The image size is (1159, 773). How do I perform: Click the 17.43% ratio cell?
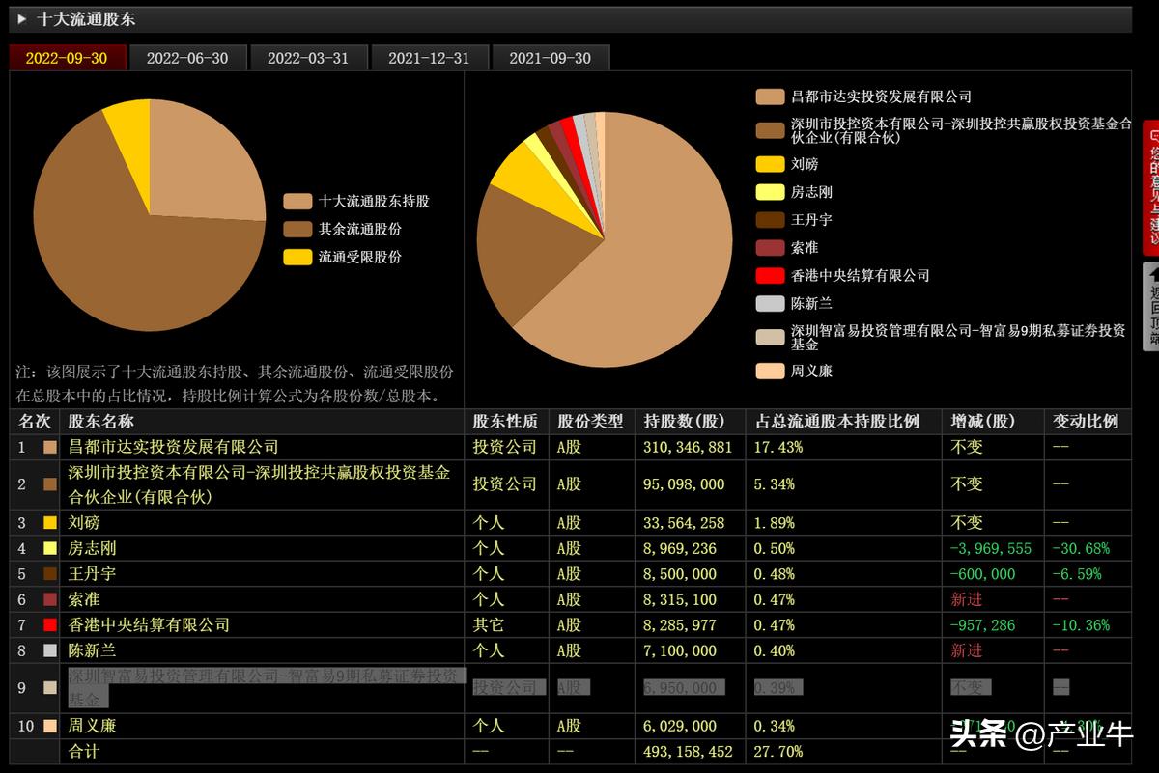(x=777, y=447)
